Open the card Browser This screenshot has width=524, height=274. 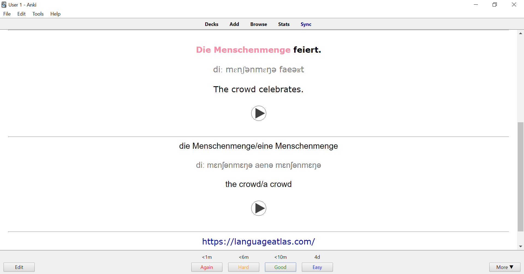(258, 24)
